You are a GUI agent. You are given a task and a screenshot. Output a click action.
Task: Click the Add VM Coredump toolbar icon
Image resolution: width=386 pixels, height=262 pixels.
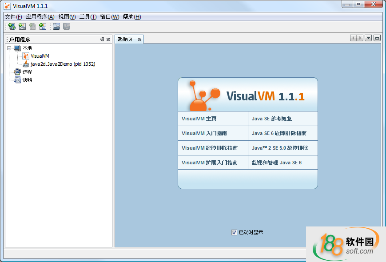(32, 27)
